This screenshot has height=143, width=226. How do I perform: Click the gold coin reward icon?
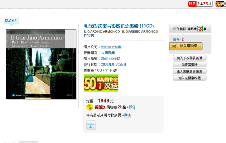point(90,107)
